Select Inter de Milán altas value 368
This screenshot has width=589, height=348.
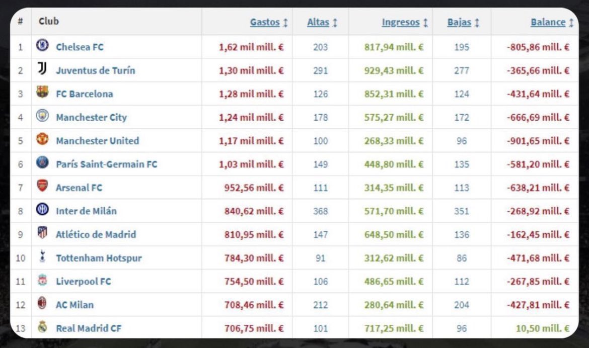coord(320,211)
